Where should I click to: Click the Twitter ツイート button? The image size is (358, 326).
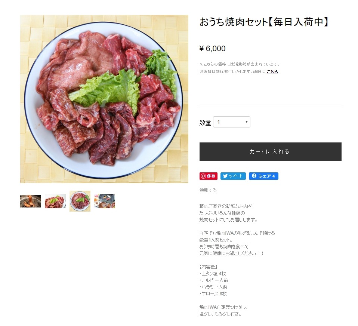[233, 176]
